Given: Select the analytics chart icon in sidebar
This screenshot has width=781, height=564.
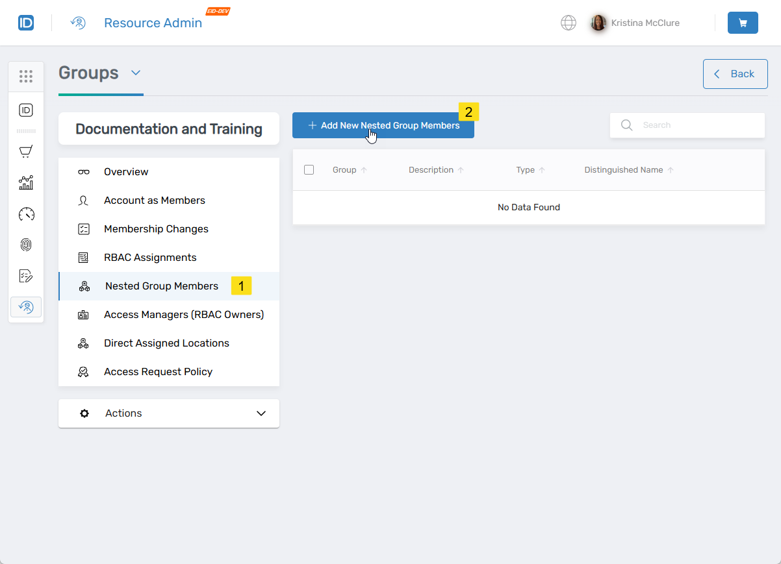Looking at the screenshot, I should 26,182.
